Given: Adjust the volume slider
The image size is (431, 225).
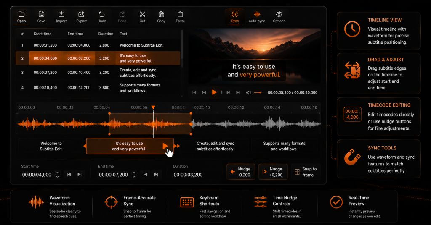Looking at the screenshot, I should click(x=258, y=92).
